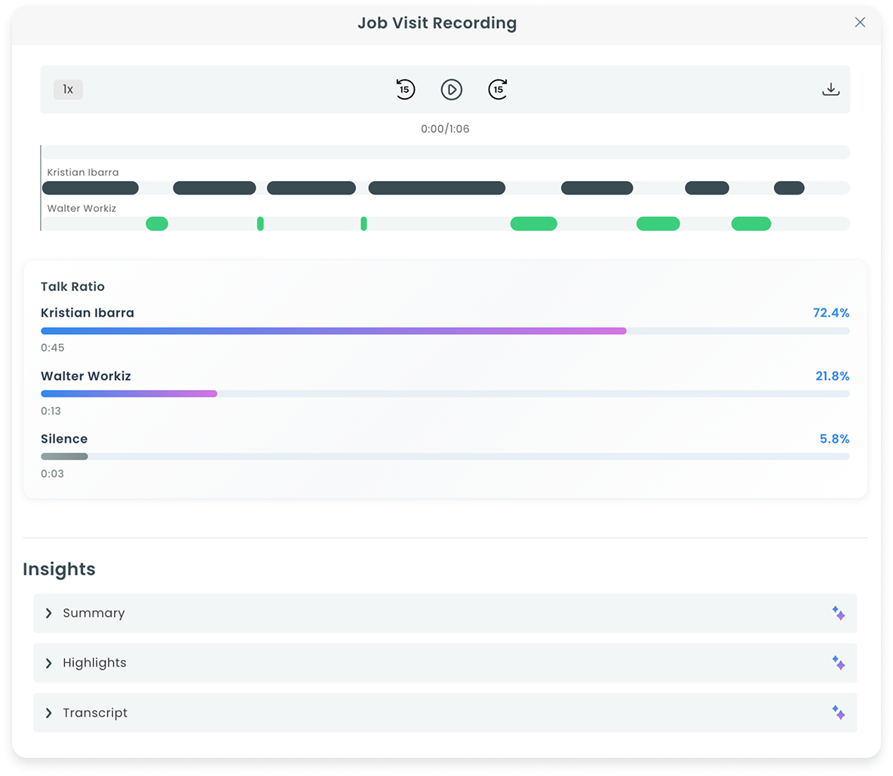This screenshot has height=776, width=893.
Task: Change the 1x playback speed
Action: click(68, 90)
